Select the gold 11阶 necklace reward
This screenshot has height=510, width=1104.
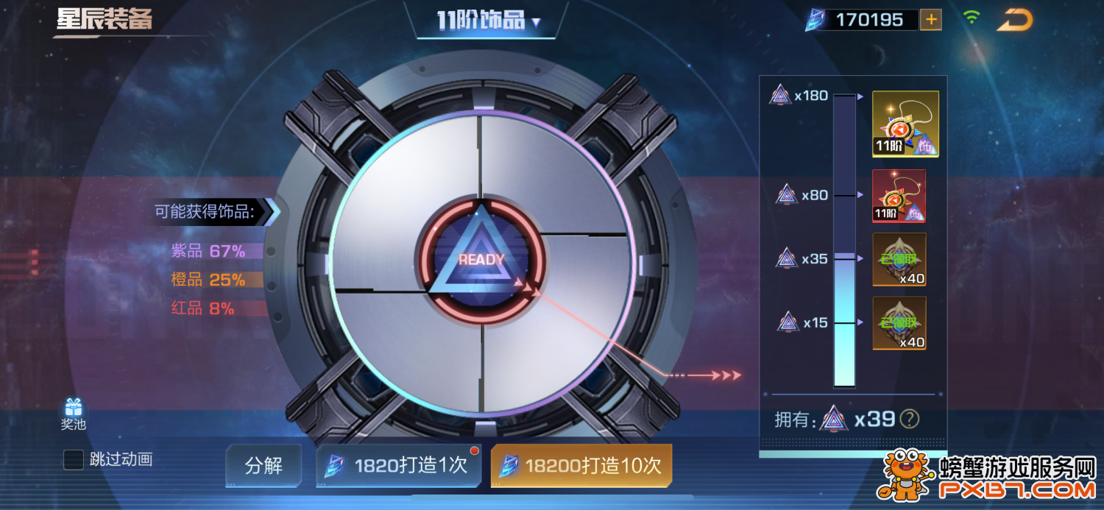pos(905,124)
